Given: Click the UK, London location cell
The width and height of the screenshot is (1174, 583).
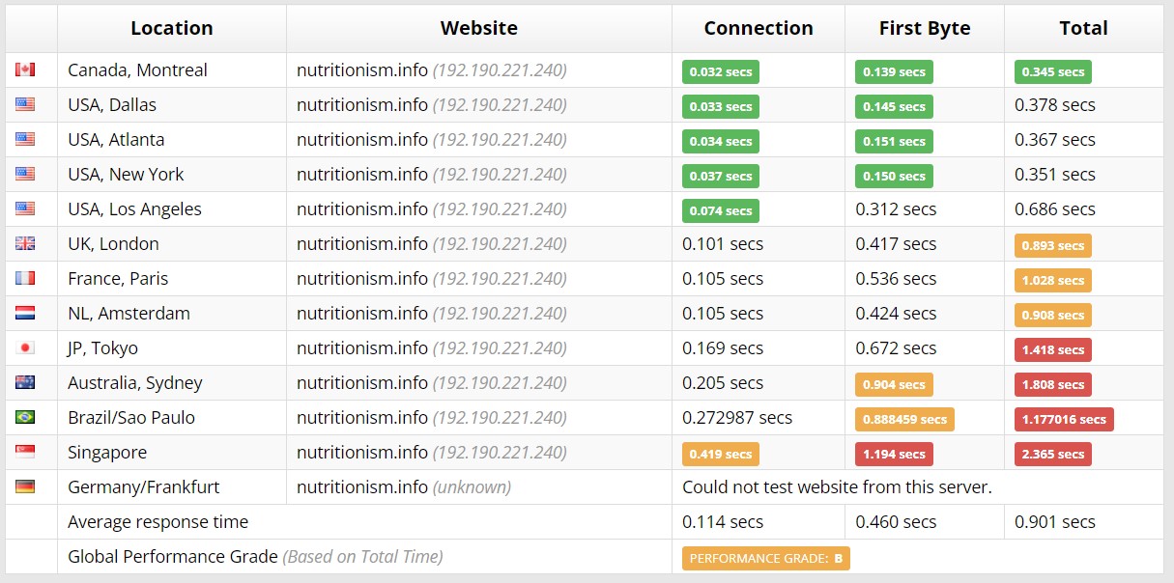Looking at the screenshot, I should coord(172,243).
